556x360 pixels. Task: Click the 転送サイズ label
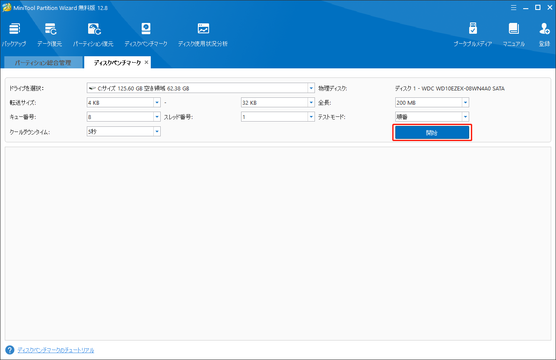coord(23,103)
